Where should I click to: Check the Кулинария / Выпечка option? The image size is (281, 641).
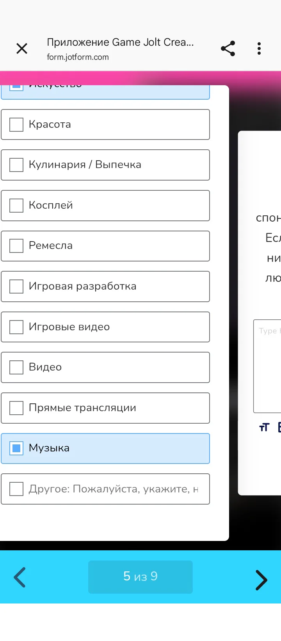pyautogui.click(x=16, y=165)
